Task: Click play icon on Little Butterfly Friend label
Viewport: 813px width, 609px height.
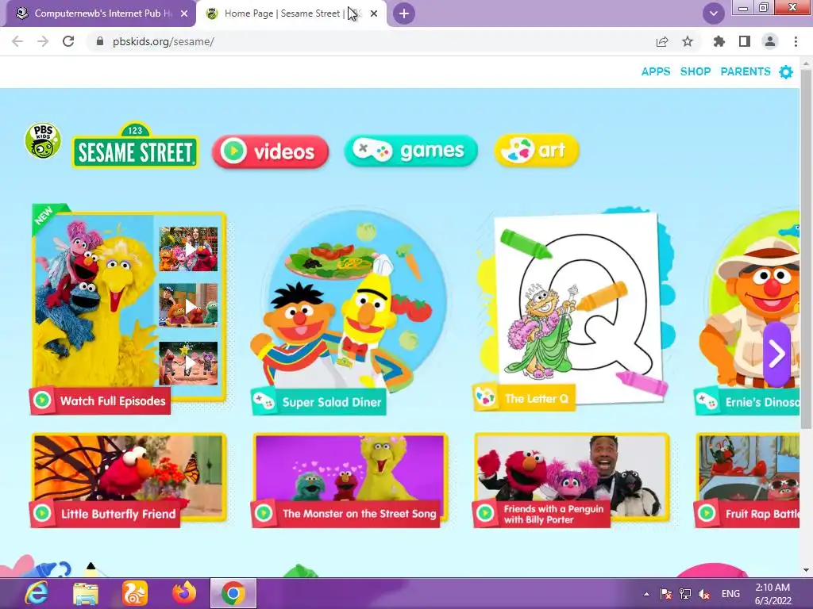Action: pos(42,513)
